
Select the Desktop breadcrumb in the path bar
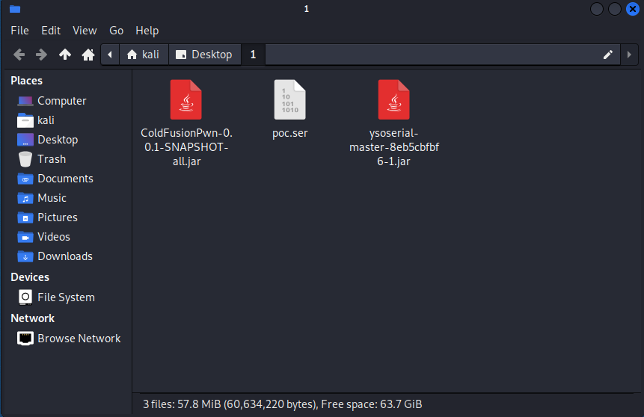click(204, 55)
